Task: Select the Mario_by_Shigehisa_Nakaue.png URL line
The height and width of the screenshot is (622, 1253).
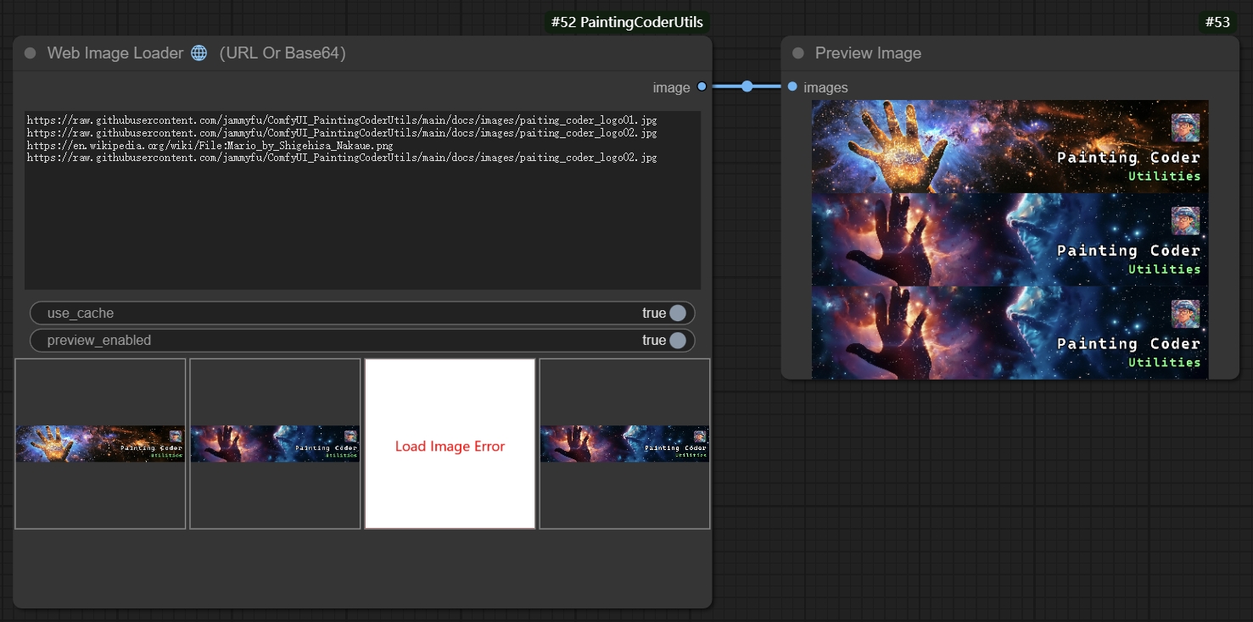Action: (210, 146)
